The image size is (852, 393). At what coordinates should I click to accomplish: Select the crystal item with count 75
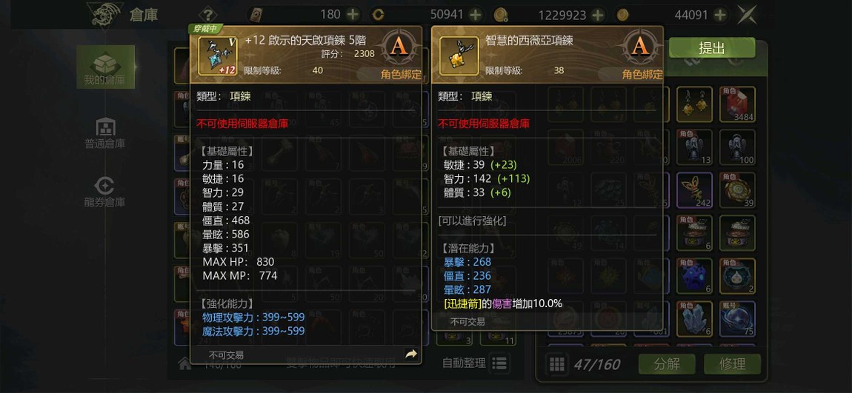pyautogui.click(x=737, y=319)
